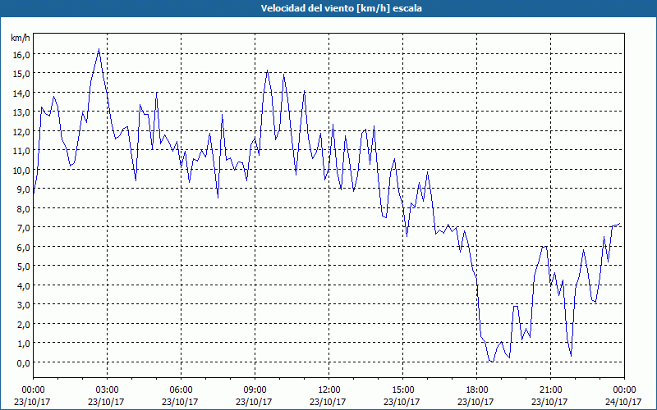Image resolution: width=657 pixels, height=410 pixels.
Task: Click the '9,0' y-axis label
Action: 23,189
